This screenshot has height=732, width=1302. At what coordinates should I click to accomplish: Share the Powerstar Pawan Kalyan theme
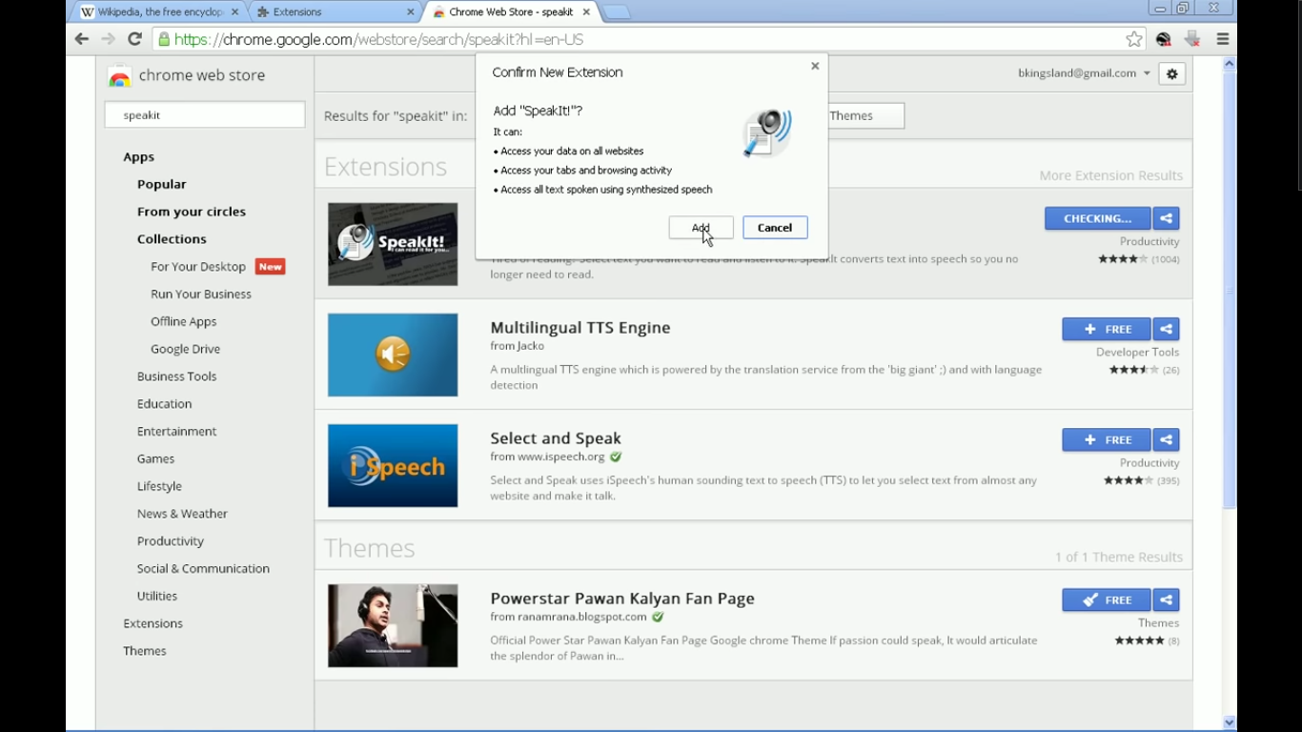click(1166, 600)
